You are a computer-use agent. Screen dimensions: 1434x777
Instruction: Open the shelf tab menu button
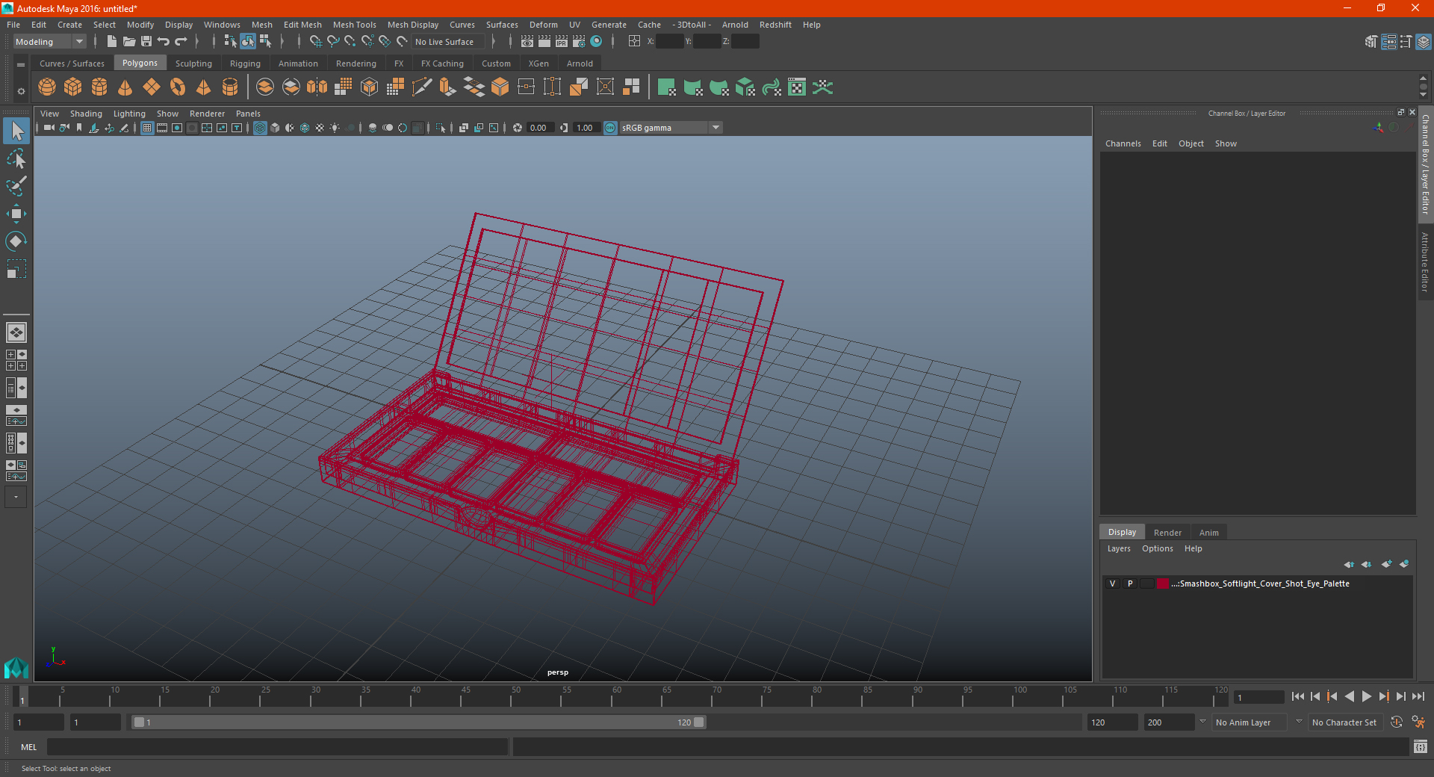point(21,65)
